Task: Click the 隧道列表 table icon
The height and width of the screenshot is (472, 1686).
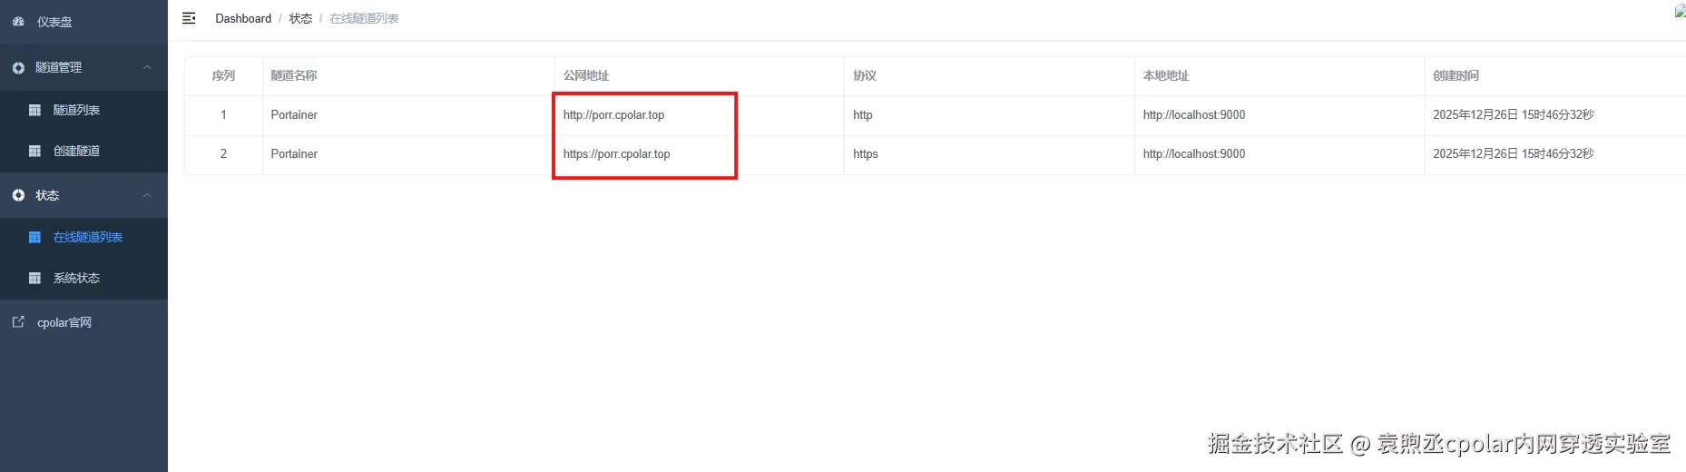Action: click(x=34, y=110)
